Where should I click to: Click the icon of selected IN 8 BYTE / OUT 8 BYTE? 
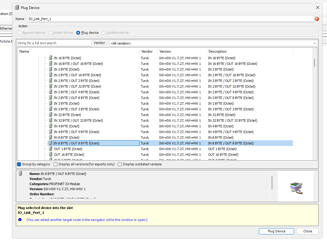click(x=51, y=143)
